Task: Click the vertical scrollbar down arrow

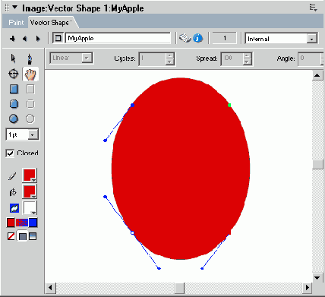Action: (317, 278)
